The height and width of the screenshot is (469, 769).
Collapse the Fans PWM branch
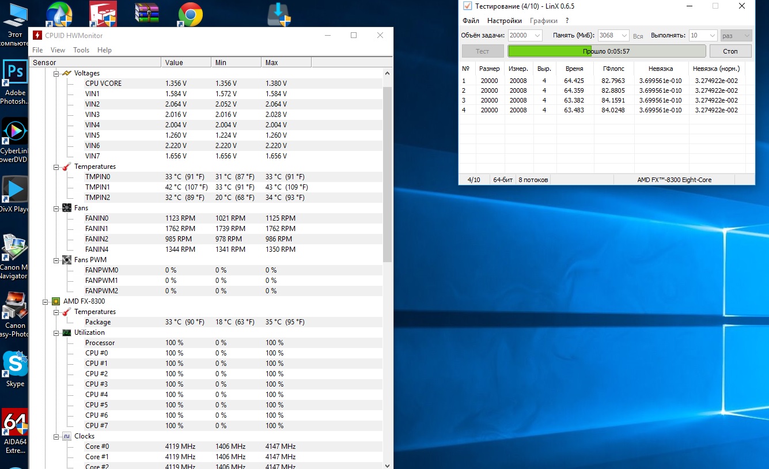point(56,260)
